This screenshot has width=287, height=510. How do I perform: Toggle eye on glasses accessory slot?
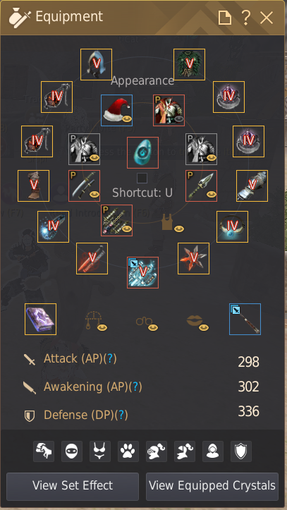(153, 327)
